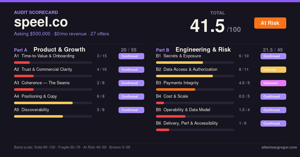
Task: Select the B5 Operability & Data Model label
Action: pyautogui.click(x=183, y=110)
